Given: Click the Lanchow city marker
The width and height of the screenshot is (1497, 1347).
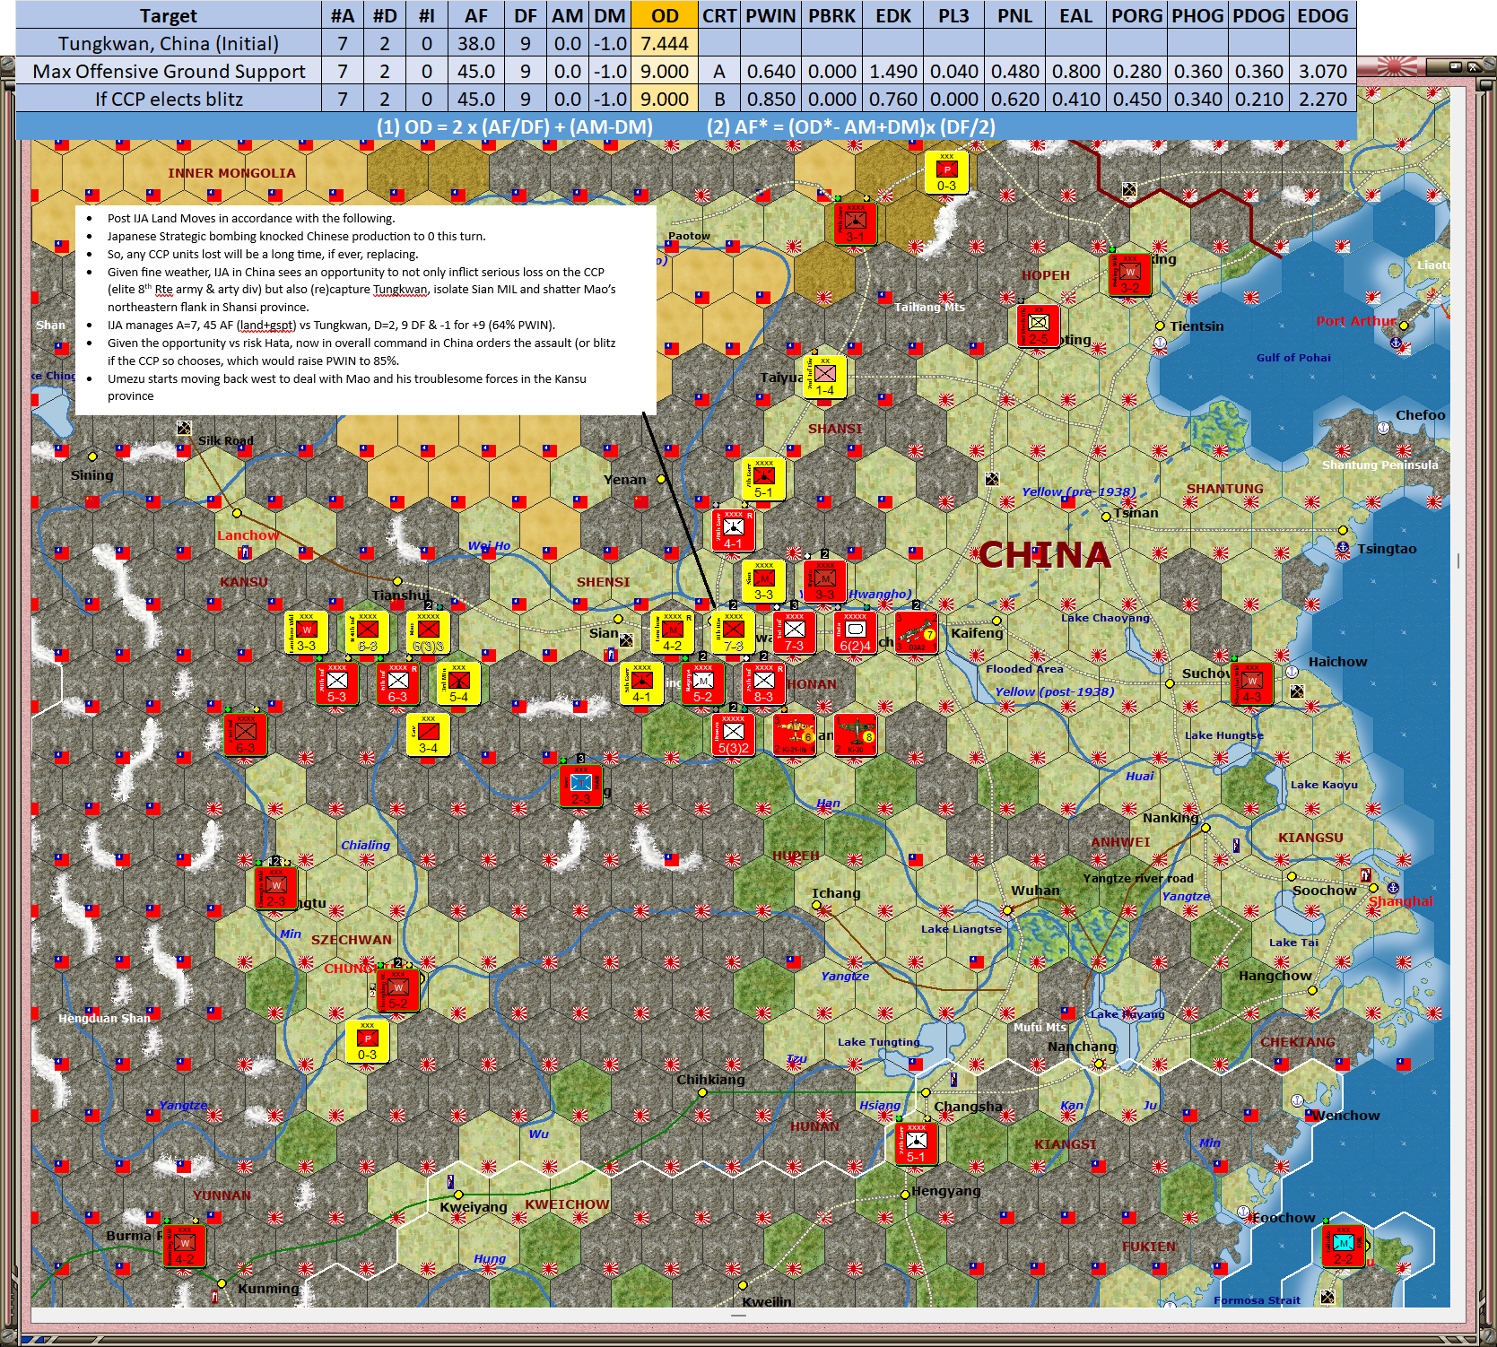Looking at the screenshot, I should coord(237,513).
